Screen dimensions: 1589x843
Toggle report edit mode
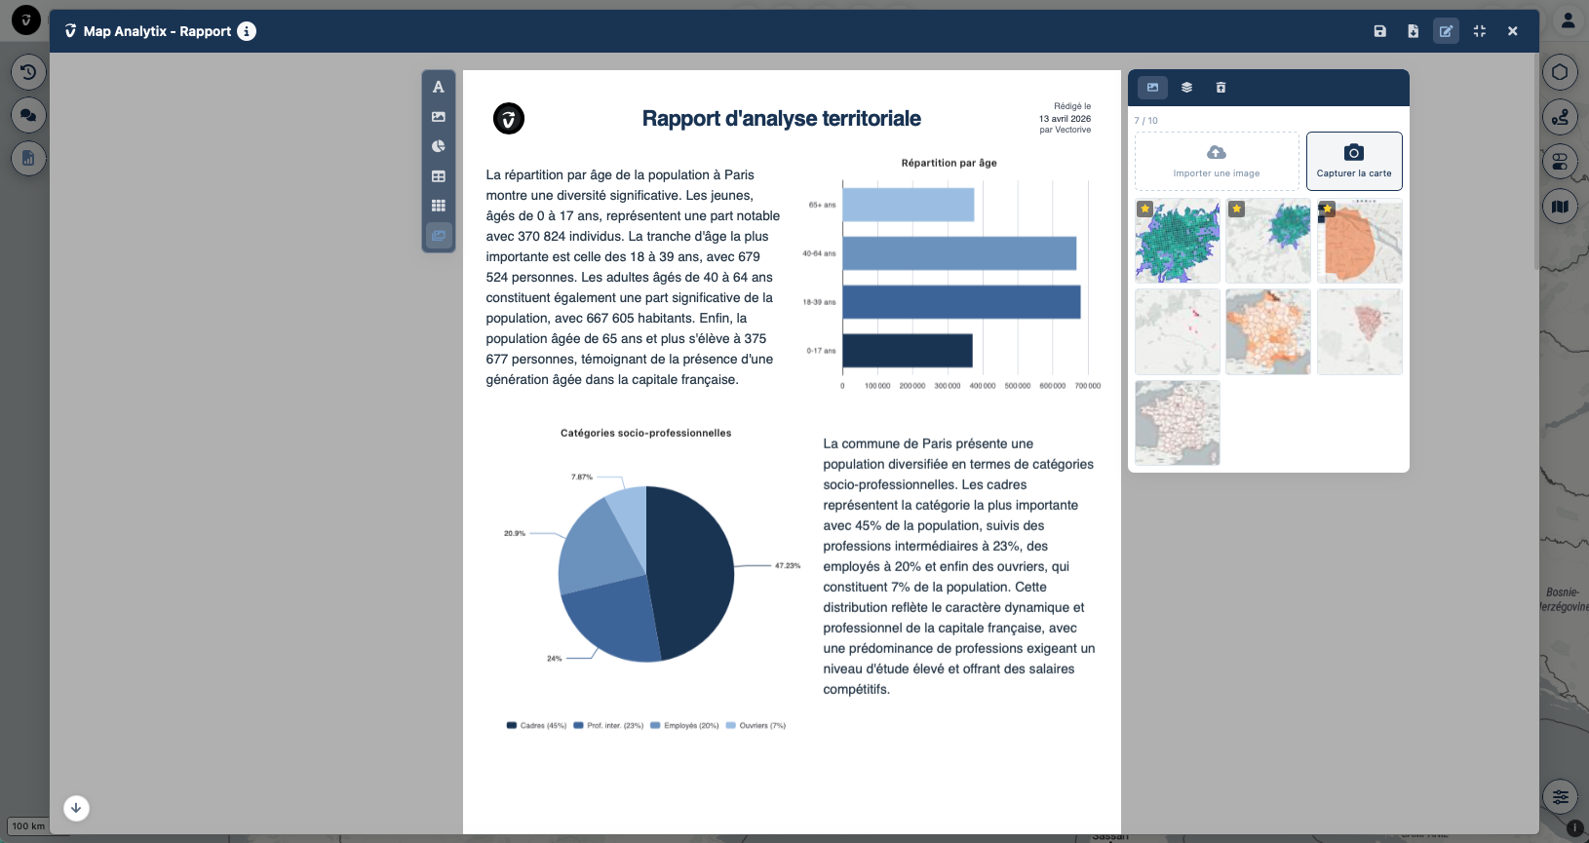point(1446,31)
